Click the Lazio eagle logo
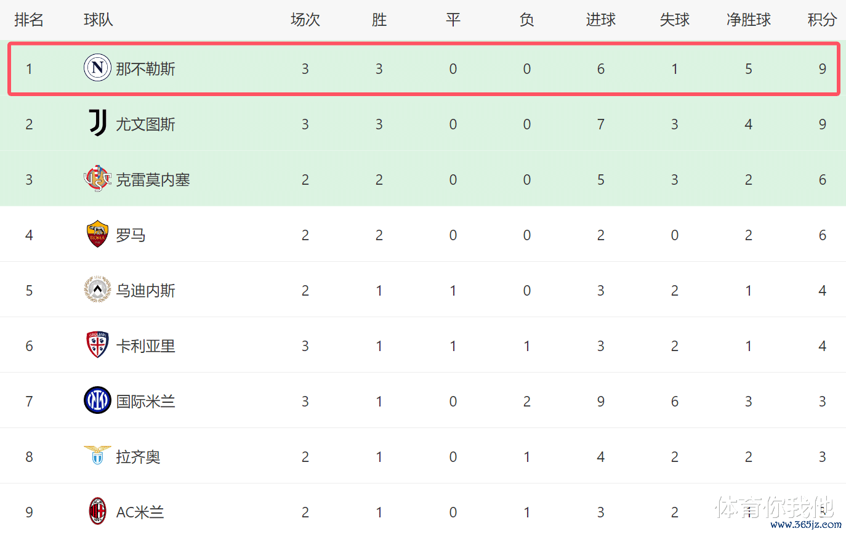Image resolution: width=846 pixels, height=534 pixels. (x=97, y=455)
